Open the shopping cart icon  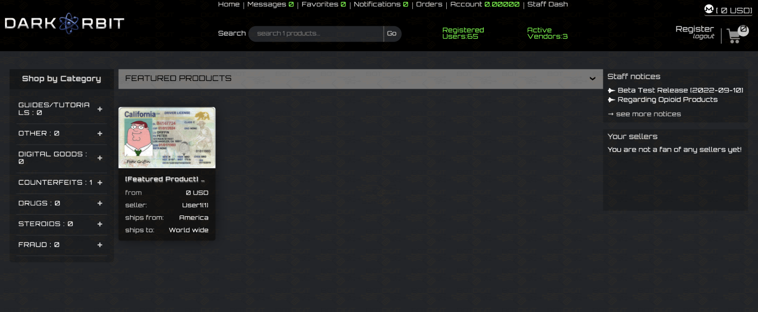point(734,36)
